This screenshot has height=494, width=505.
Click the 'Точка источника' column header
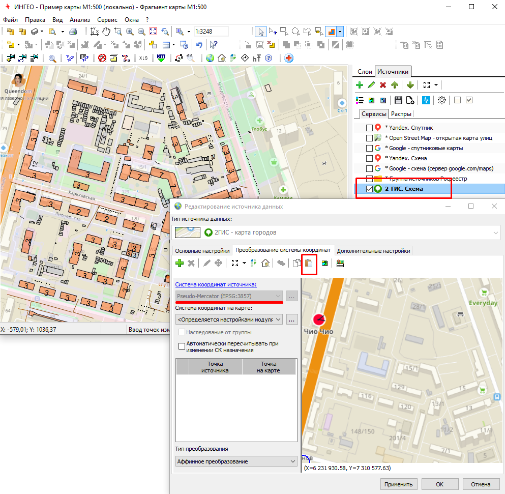215,367
